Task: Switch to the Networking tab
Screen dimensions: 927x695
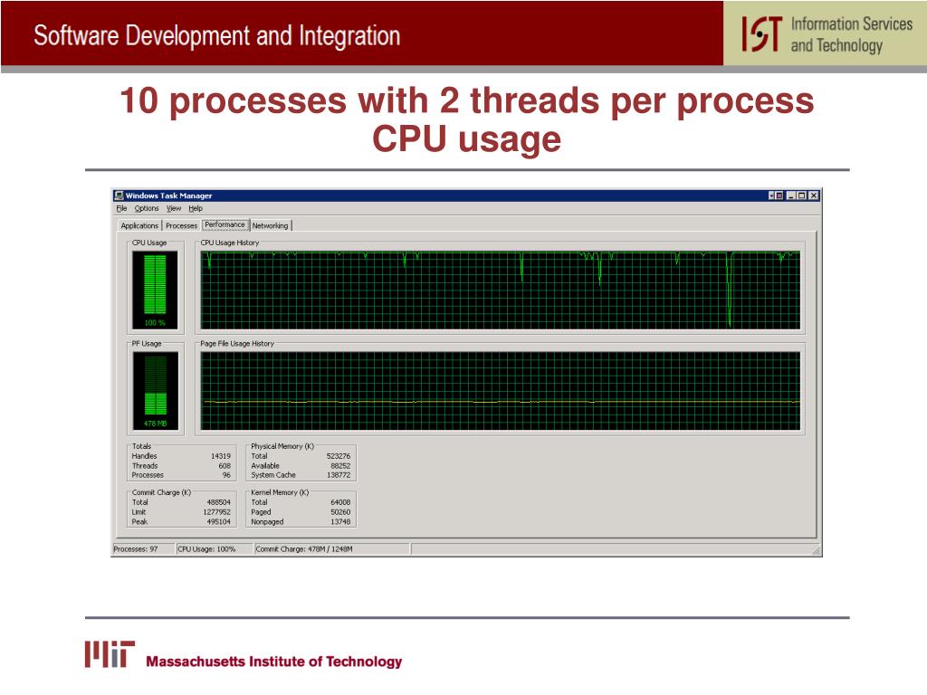Action: tap(270, 225)
